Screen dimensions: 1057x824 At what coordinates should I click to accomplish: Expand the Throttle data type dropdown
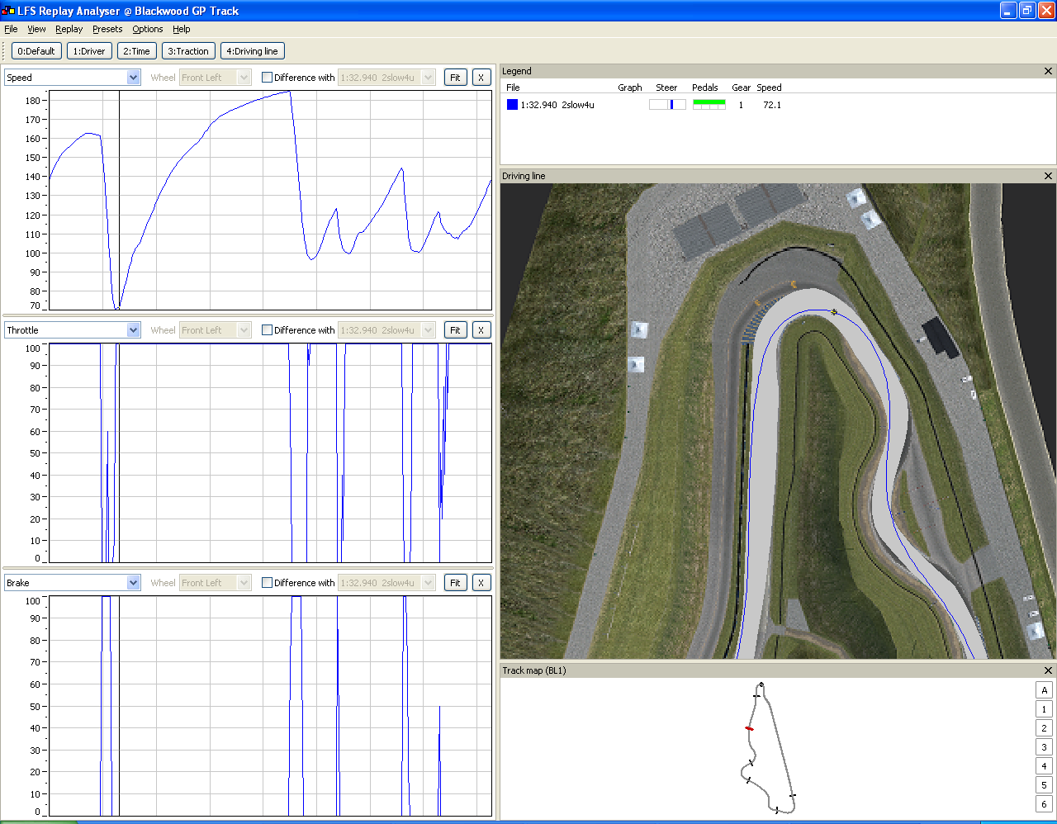coord(133,330)
